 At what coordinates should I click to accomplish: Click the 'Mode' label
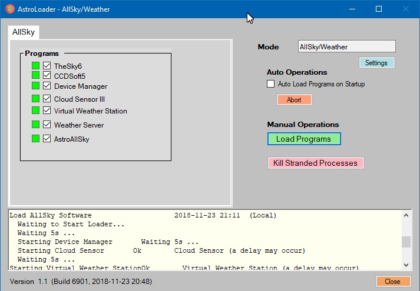click(268, 47)
